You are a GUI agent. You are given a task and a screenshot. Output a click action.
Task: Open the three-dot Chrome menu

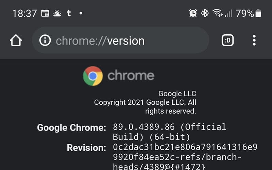tap(254, 41)
